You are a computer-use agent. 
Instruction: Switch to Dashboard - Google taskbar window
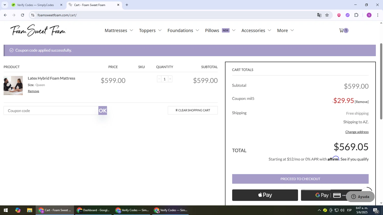click(x=93, y=210)
